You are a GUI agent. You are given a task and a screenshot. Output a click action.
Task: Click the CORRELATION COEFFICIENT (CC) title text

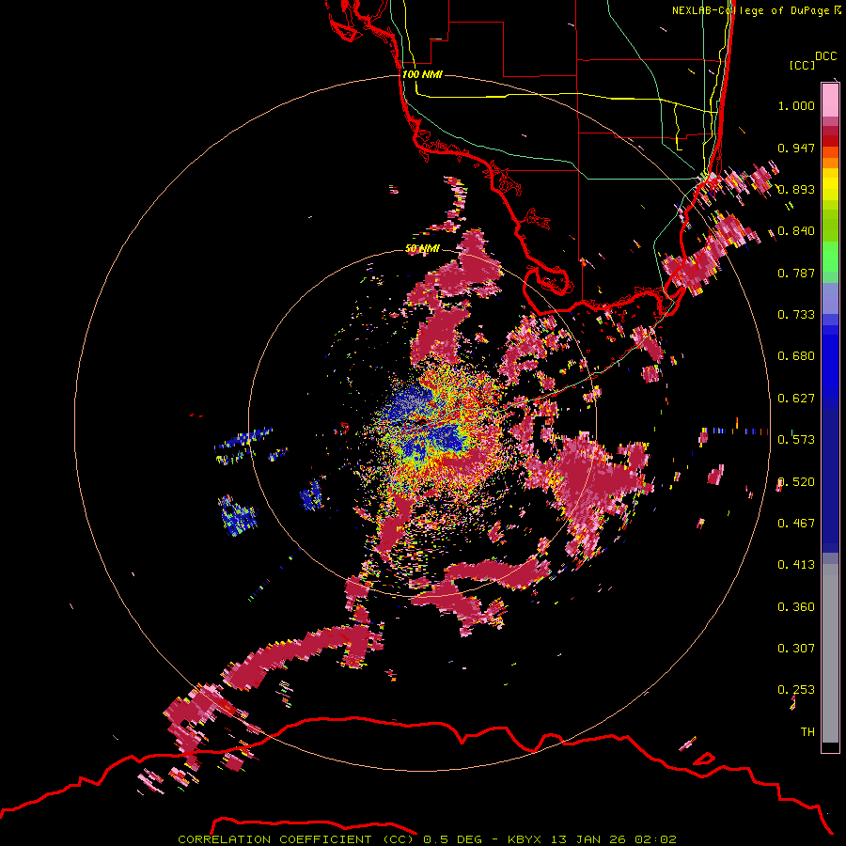click(x=296, y=839)
